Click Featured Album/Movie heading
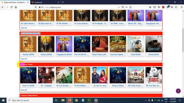Viewport: 184px width, 103px height. [29, 95]
